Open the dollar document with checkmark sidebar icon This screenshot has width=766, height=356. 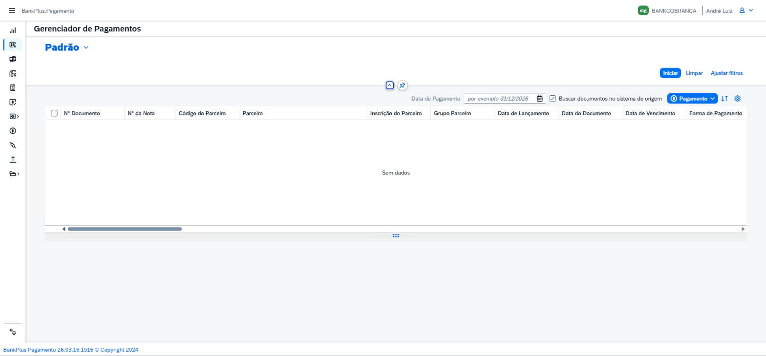[13, 102]
